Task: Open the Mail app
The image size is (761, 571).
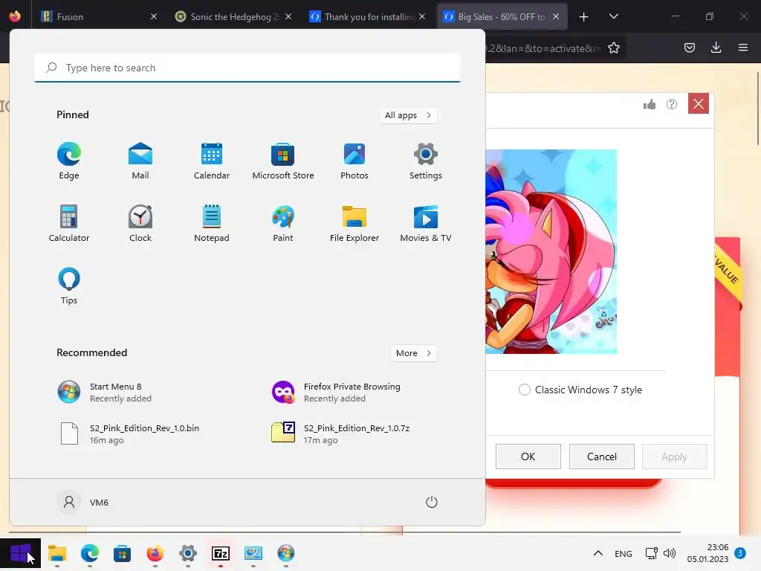Action: (x=140, y=161)
